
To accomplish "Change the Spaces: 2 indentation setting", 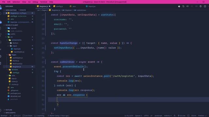I will pos(138,116).
